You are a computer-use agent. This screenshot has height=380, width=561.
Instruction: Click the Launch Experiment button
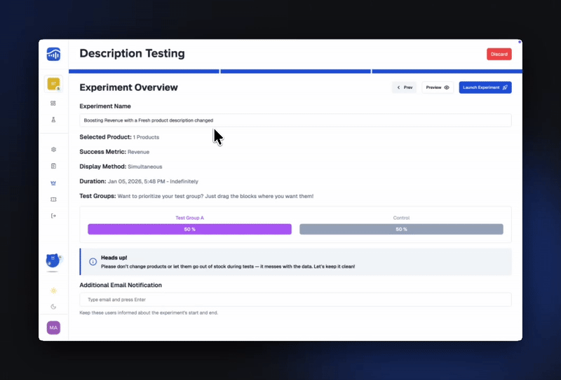485,87
